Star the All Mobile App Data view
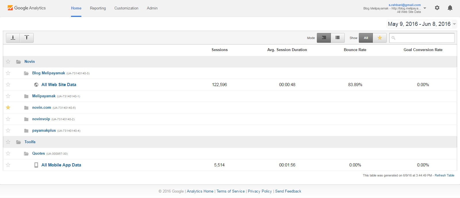 pyautogui.click(x=8, y=165)
